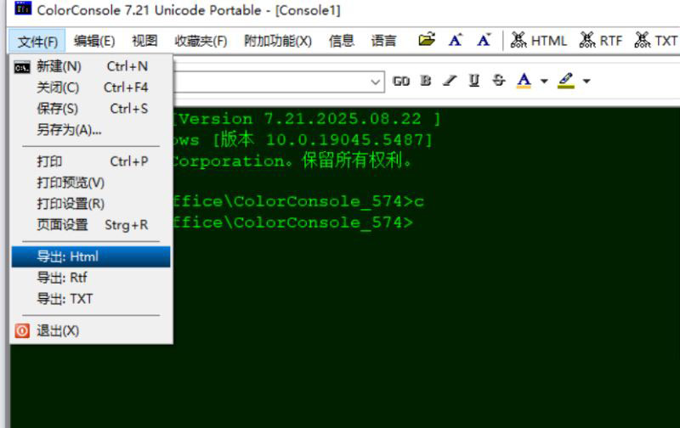Choose 导出: TXT menu entry
The image size is (680, 428).
click(91, 299)
